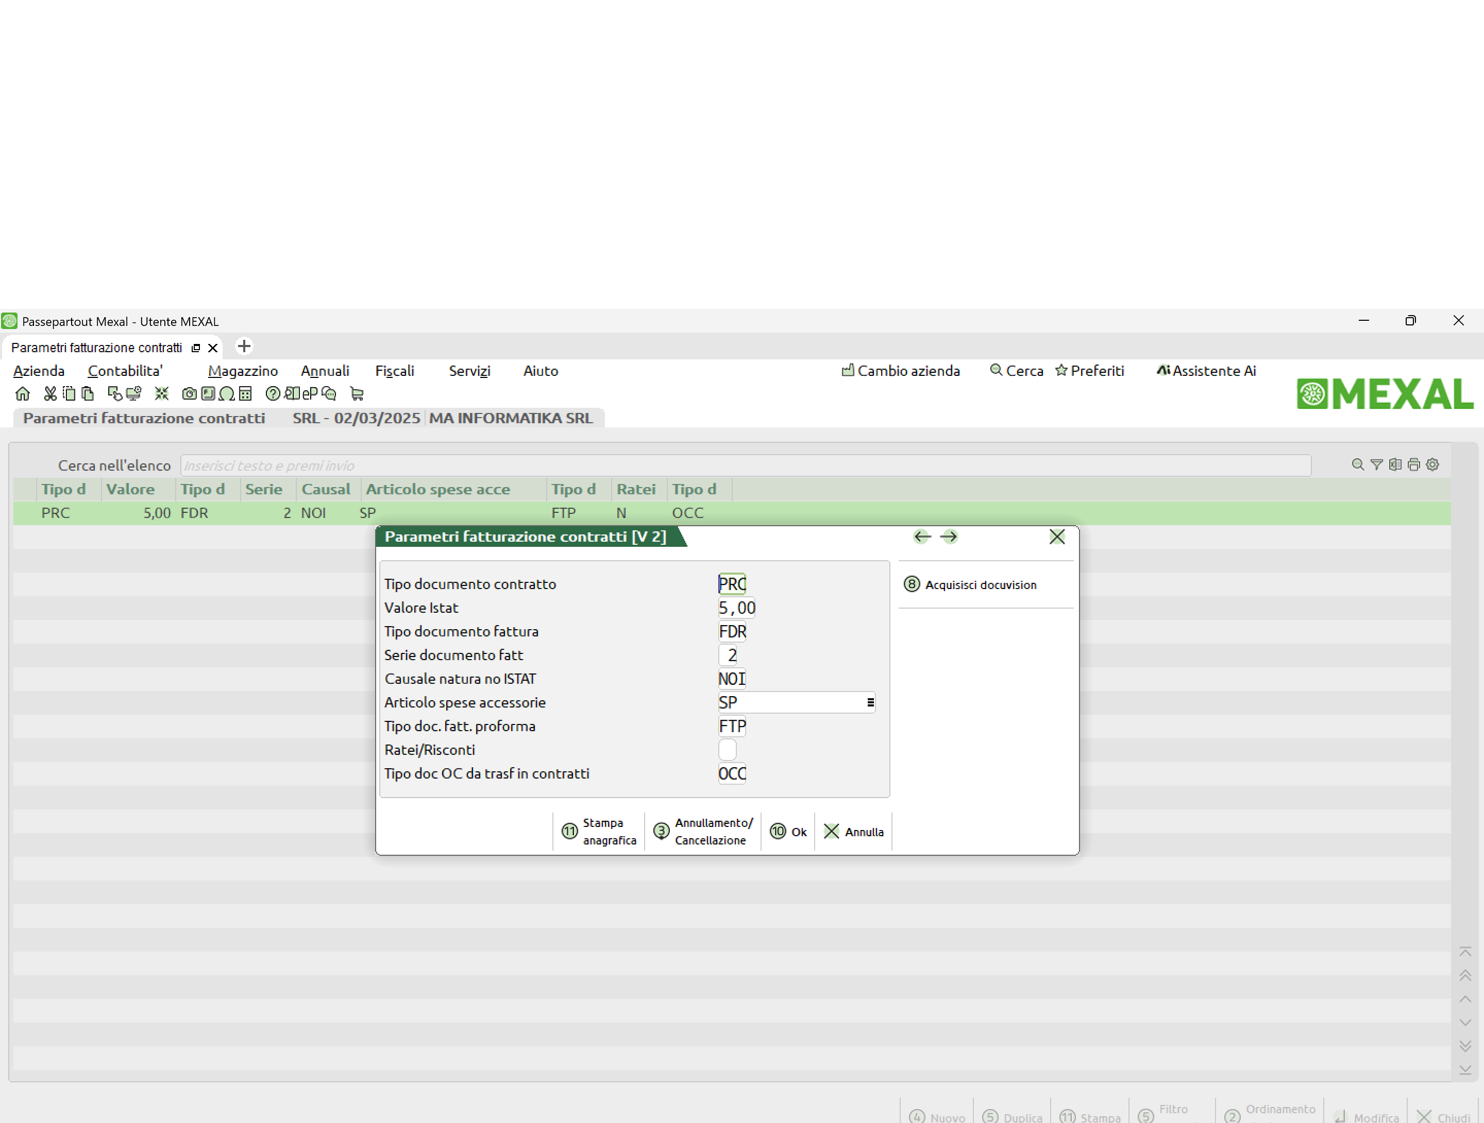
Task: Click the camera screenshot icon
Action: point(189,393)
